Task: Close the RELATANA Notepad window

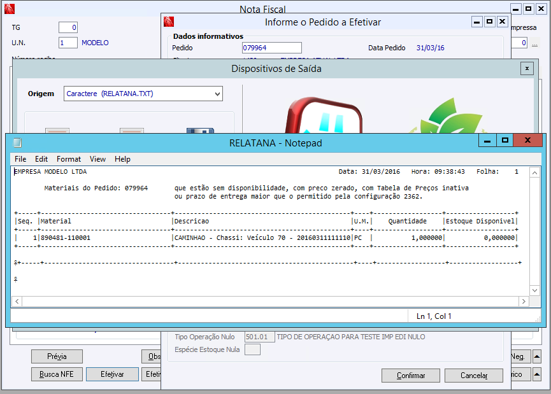Action: (527, 141)
